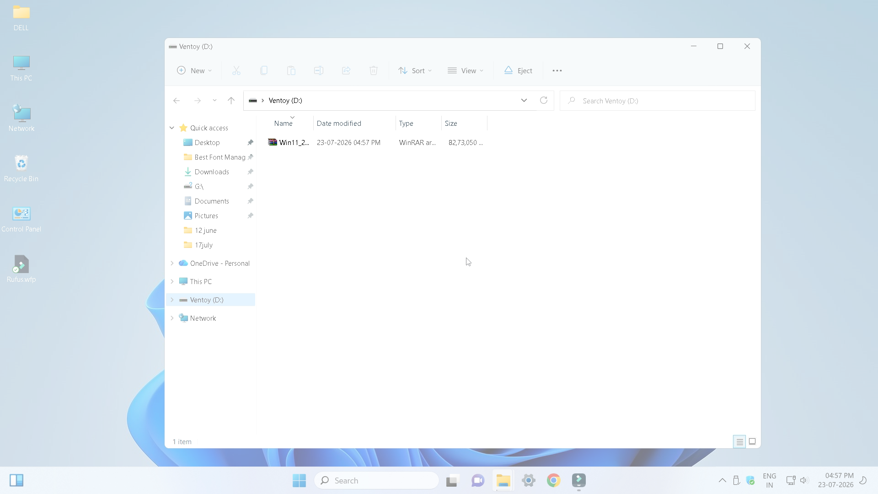Image resolution: width=878 pixels, height=494 pixels.
Task: Expand the address bar history dropdown
Action: pyautogui.click(x=524, y=101)
